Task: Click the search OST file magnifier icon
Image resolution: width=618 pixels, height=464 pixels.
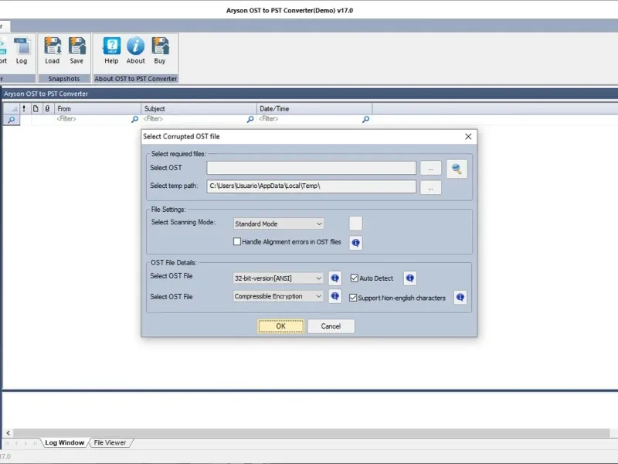Action: click(x=457, y=169)
